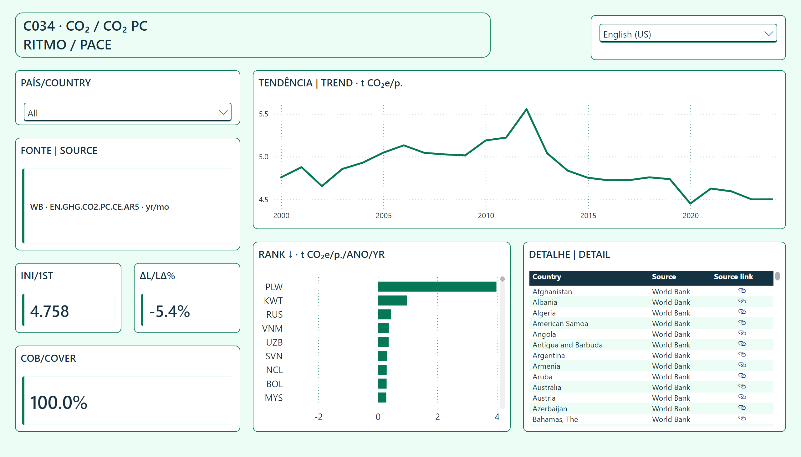Select the Argentina country cell
Screen dimensions: 801x457
(x=548, y=356)
